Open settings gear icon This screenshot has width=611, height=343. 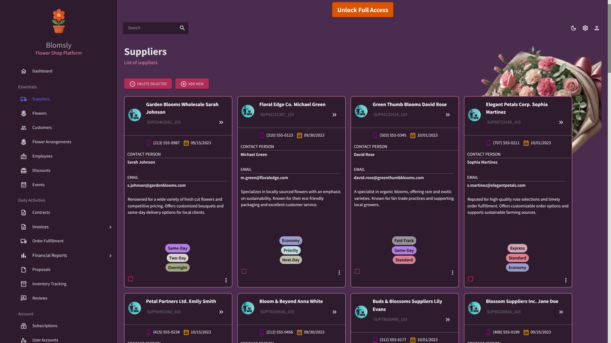[585, 28]
